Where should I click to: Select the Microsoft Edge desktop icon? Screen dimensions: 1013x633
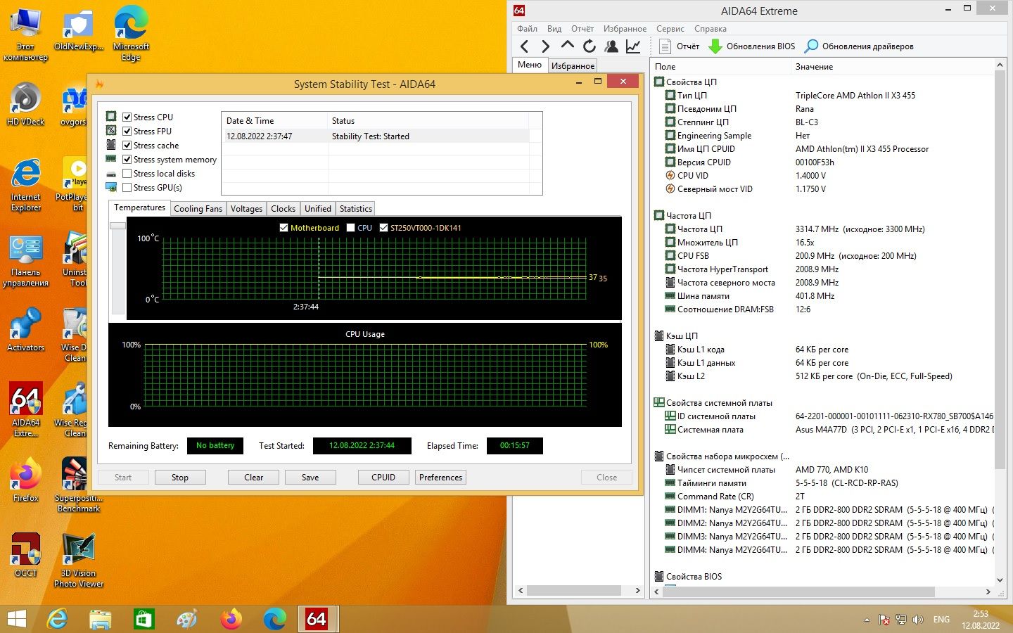point(131,35)
